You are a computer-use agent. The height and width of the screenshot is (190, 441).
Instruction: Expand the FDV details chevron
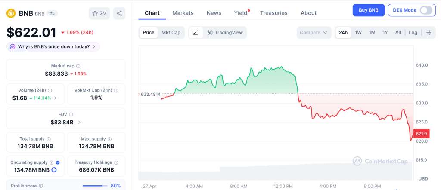tap(79, 123)
